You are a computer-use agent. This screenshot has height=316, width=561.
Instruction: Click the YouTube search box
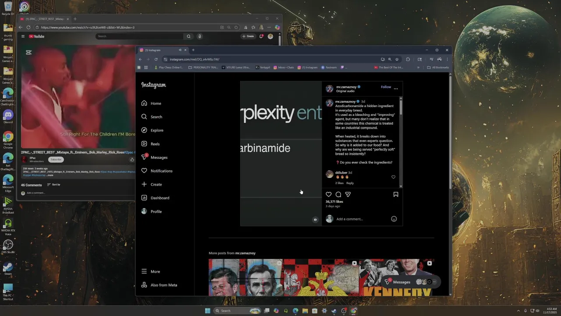(x=140, y=36)
